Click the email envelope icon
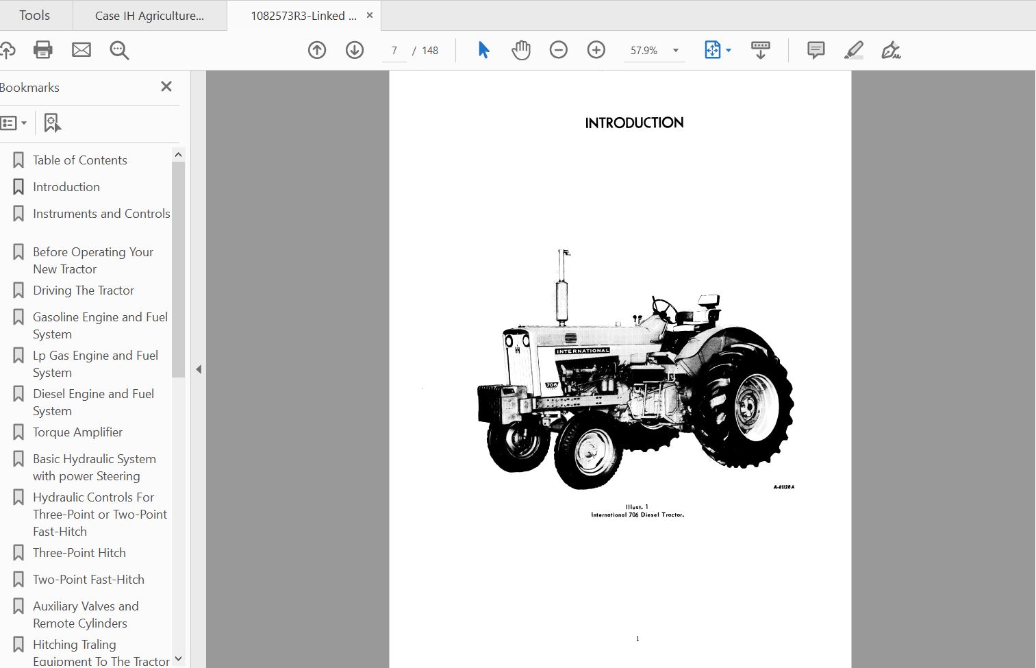1036x668 pixels. [x=81, y=50]
